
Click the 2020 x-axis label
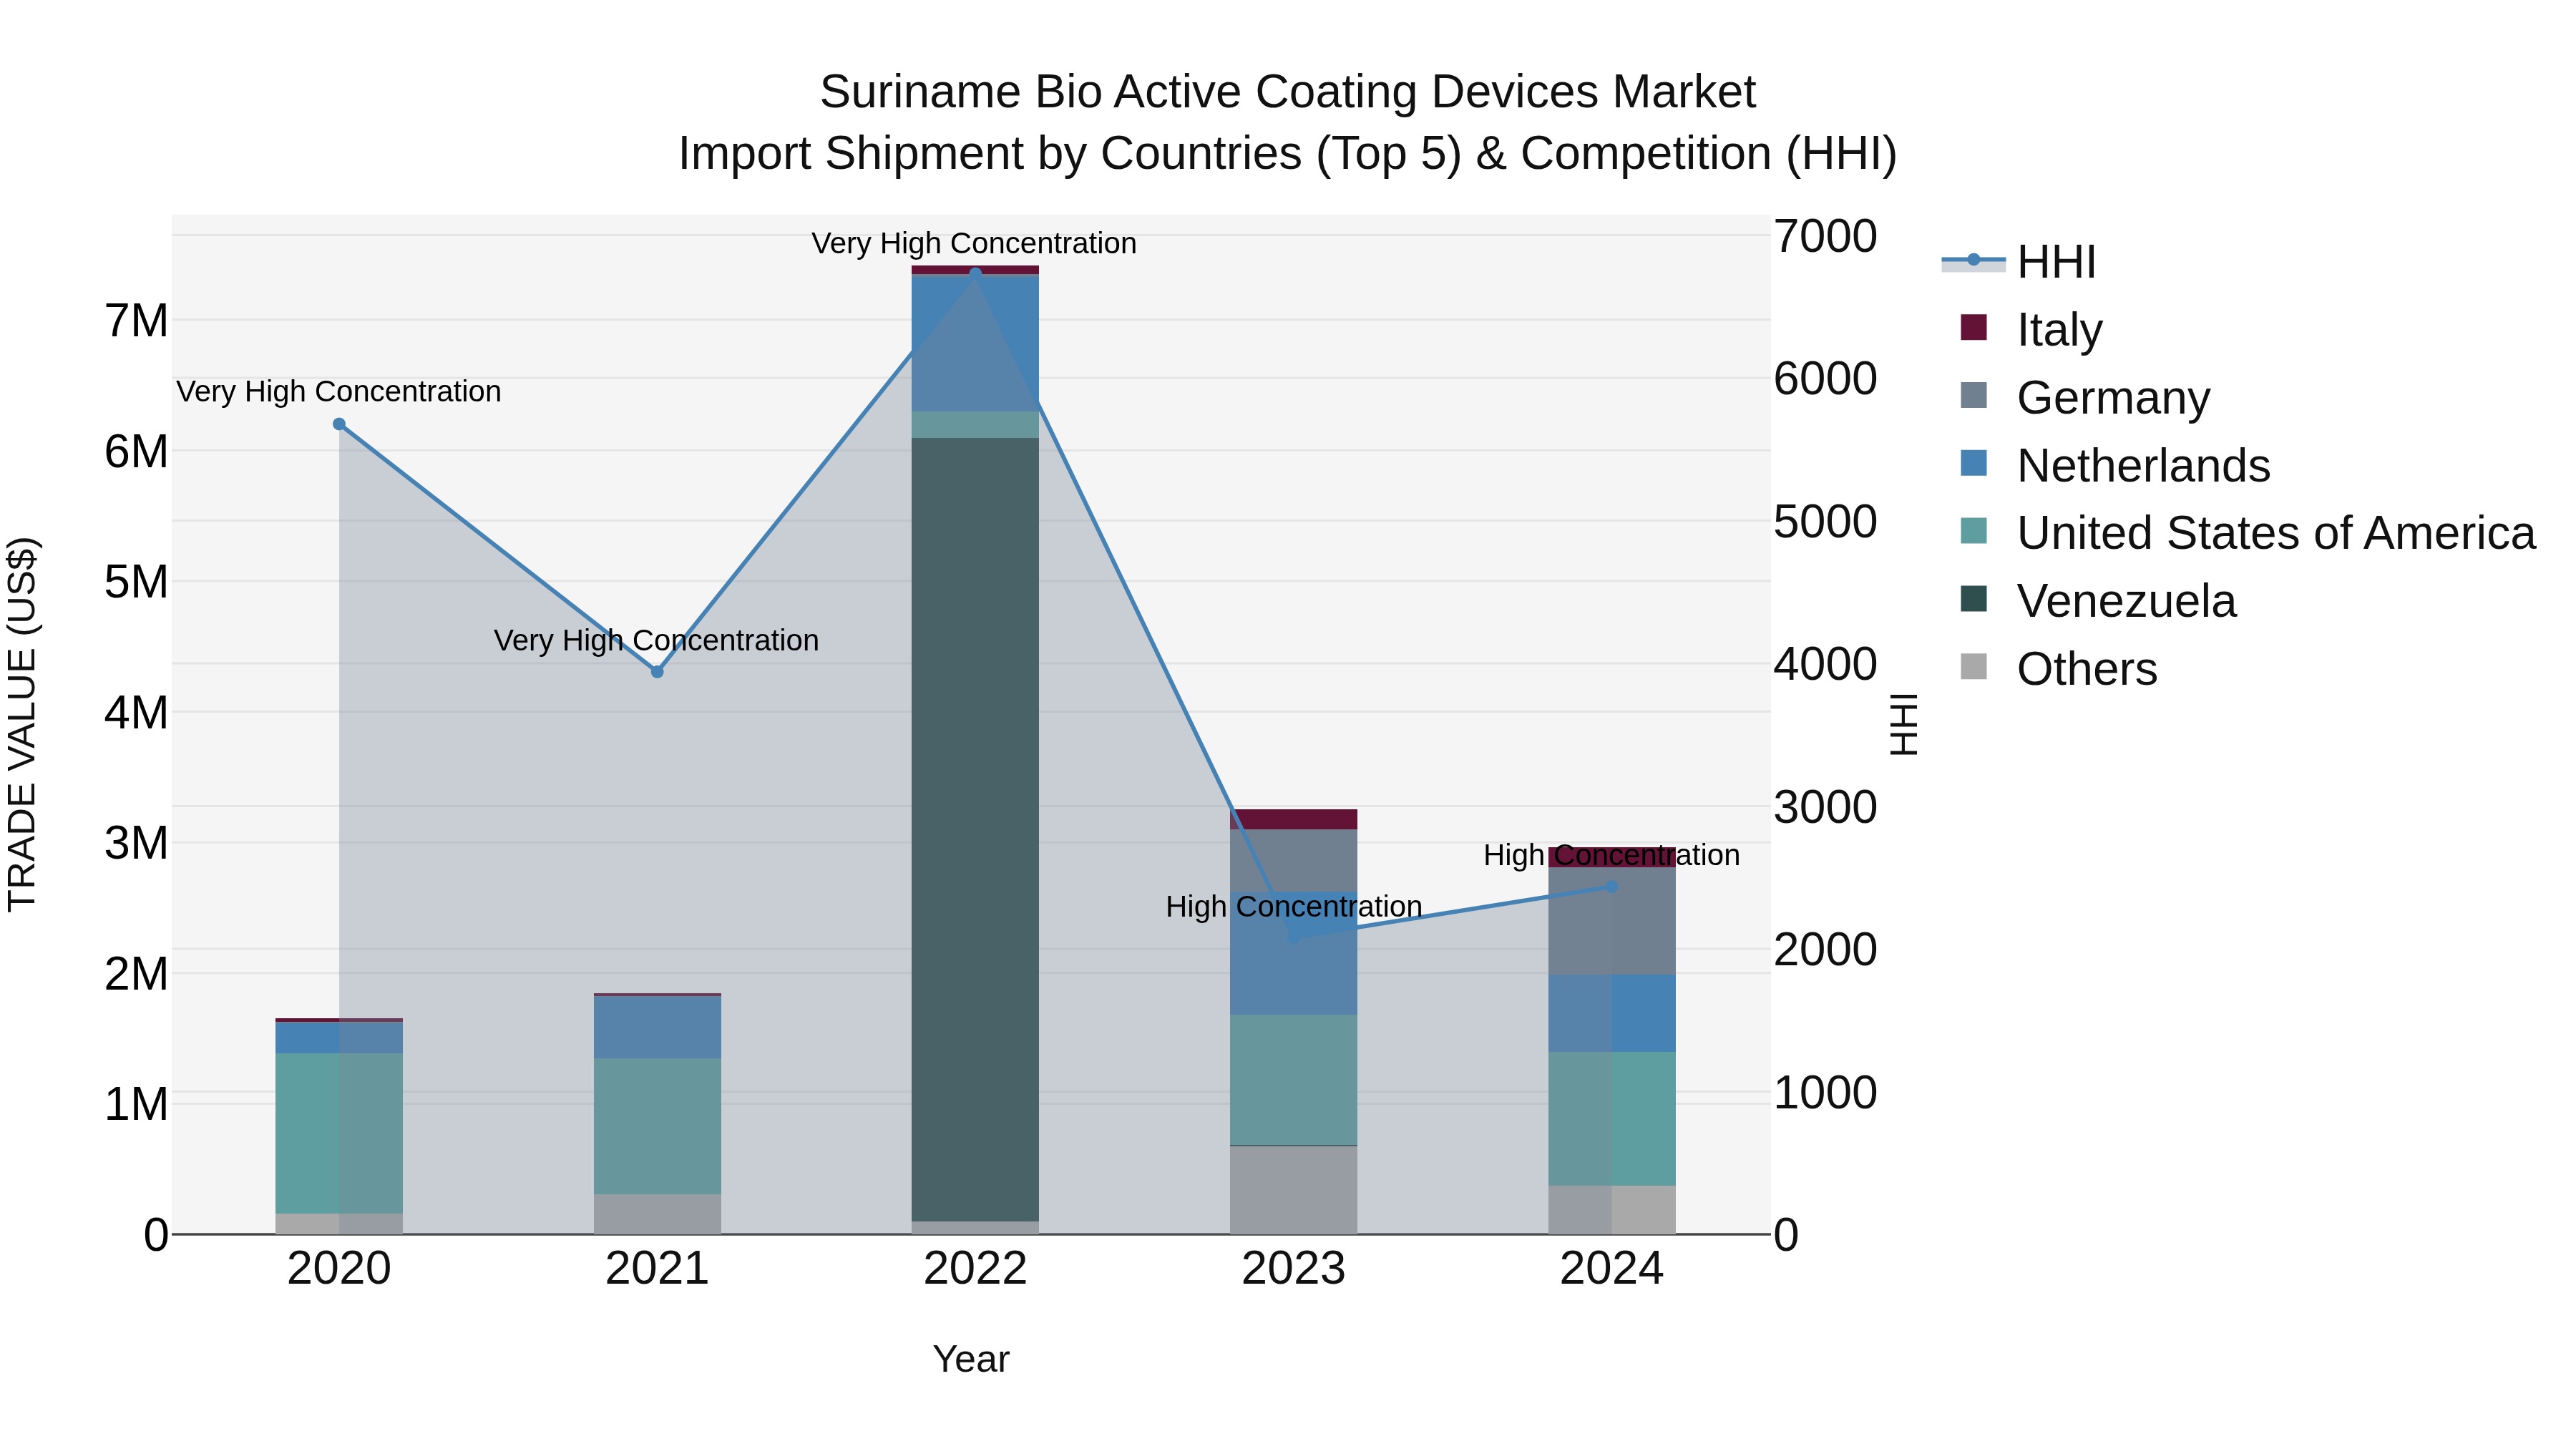coord(339,1269)
